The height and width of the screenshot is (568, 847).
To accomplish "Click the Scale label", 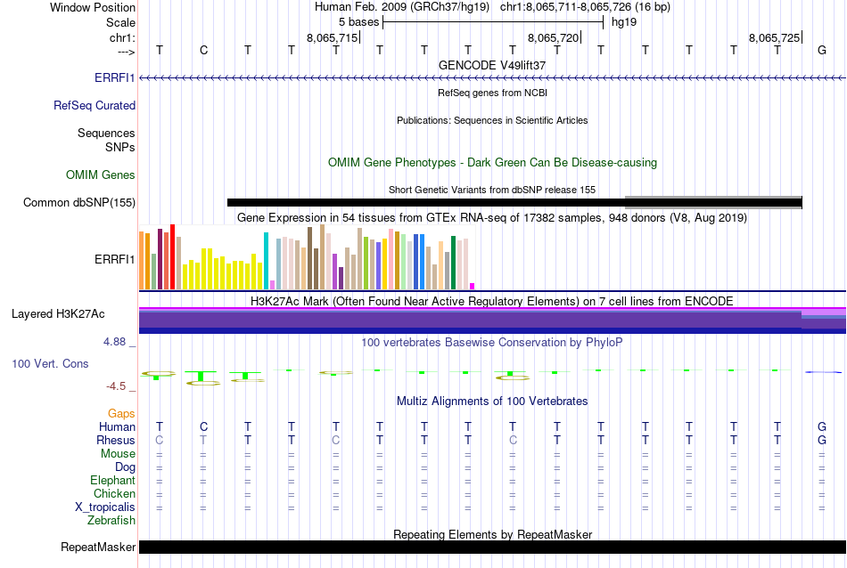I will tap(121, 22).
